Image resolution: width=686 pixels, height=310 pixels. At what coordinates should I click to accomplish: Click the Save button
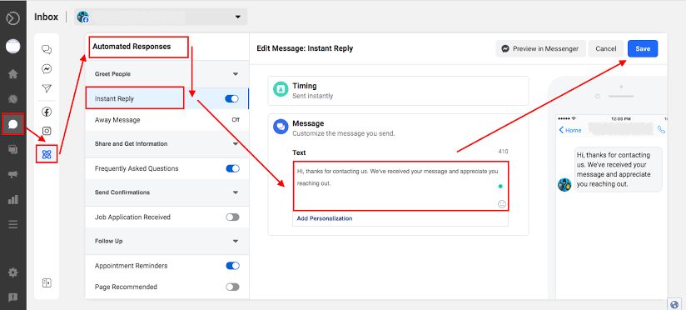point(643,48)
